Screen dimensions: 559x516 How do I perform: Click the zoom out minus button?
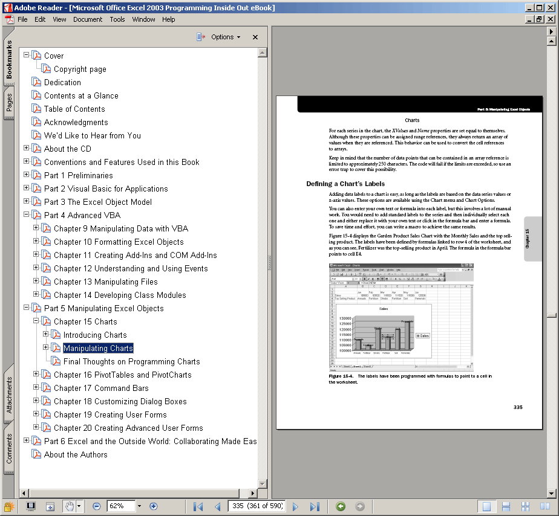click(97, 506)
